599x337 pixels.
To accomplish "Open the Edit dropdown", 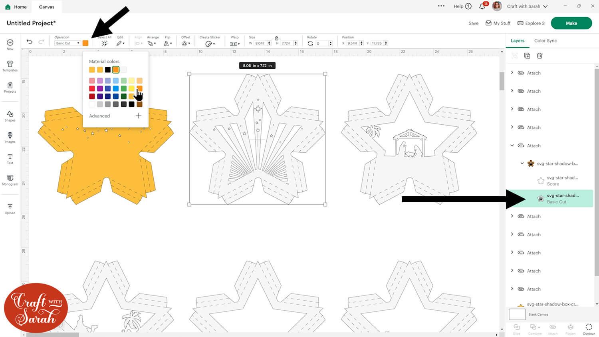I will [x=120, y=43].
